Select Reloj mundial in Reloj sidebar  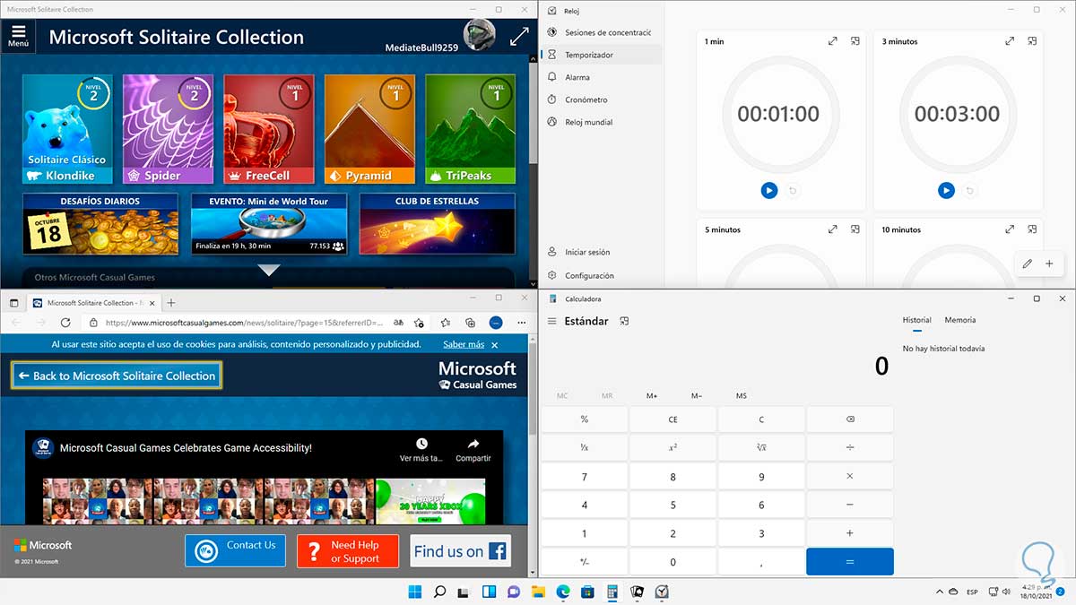coord(603,122)
